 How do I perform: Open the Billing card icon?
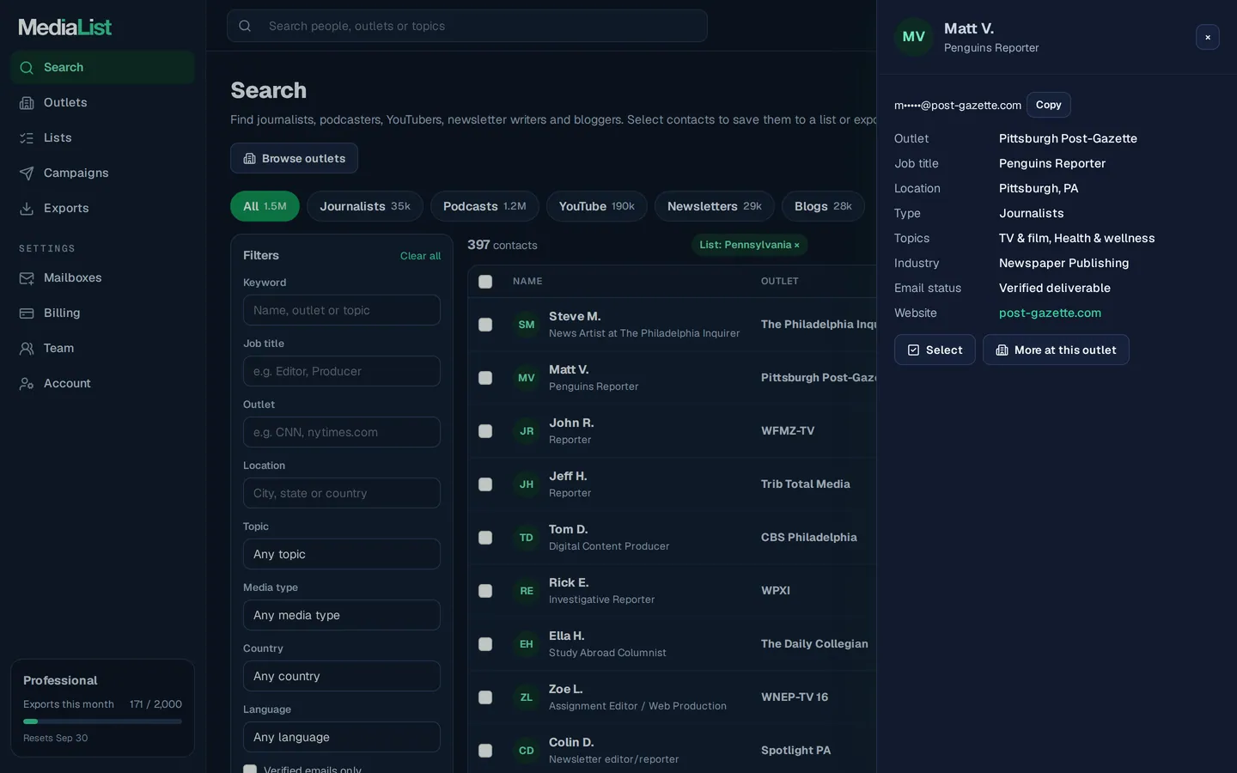coord(27,313)
